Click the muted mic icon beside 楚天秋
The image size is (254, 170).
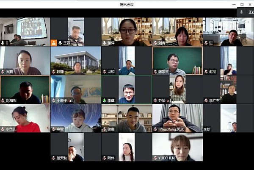pyautogui.click(x=53, y=158)
